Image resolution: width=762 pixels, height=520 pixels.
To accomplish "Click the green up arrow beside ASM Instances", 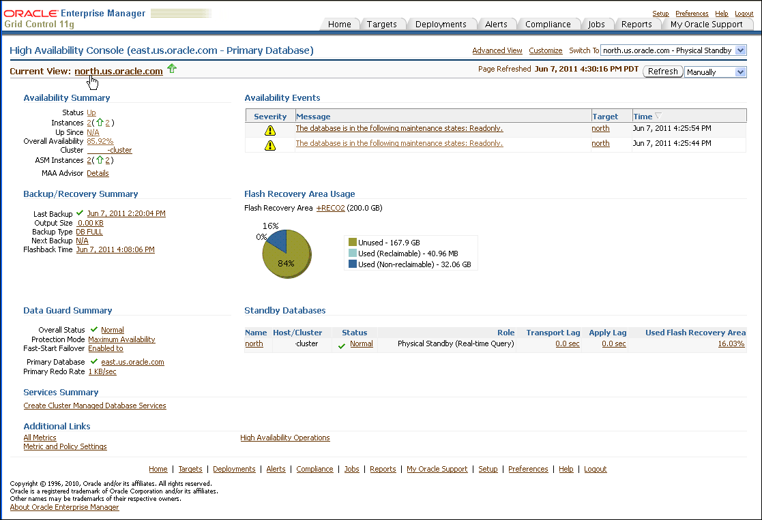I will pos(100,160).
